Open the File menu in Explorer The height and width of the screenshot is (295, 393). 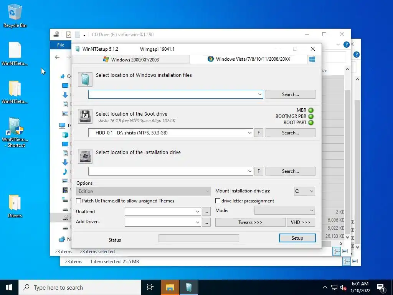(61, 45)
